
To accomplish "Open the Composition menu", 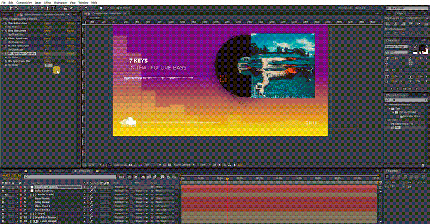I will (x=24, y=2).
